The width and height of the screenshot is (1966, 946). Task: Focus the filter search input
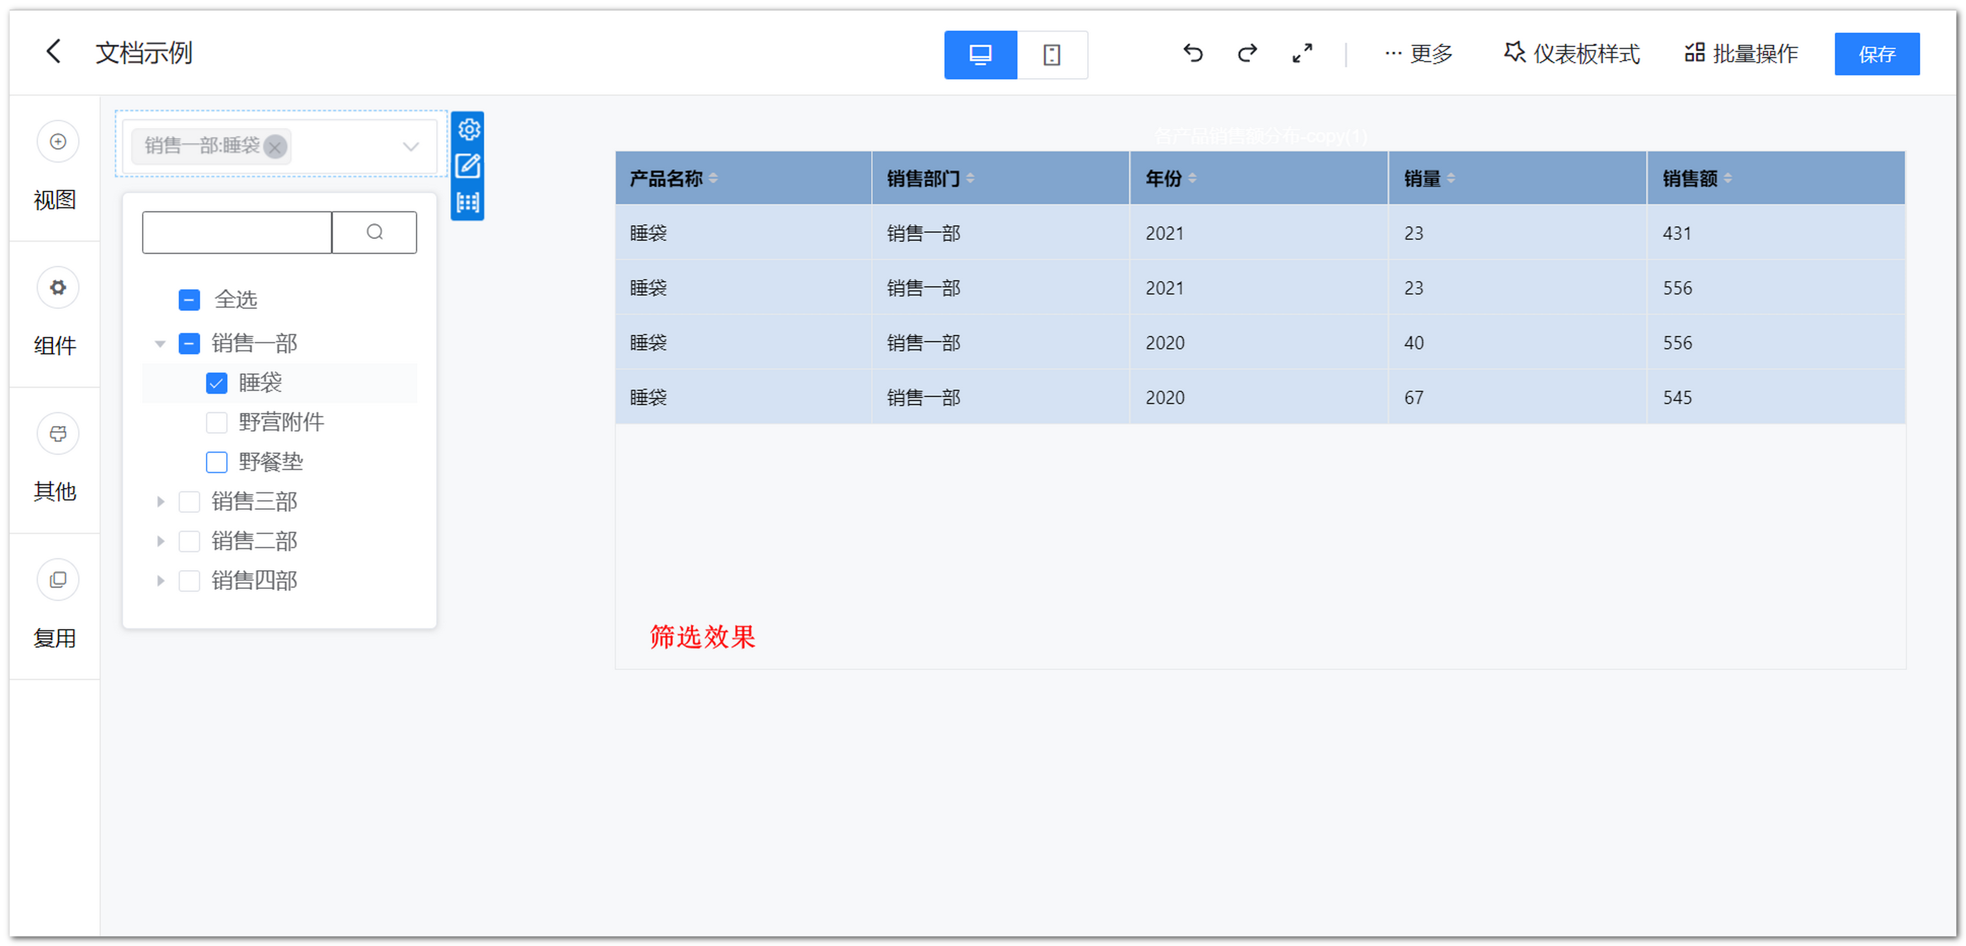pos(237,233)
